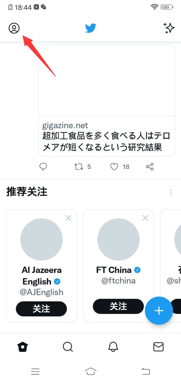Open the search tab
The height and width of the screenshot is (382, 181).
[x=68, y=347]
